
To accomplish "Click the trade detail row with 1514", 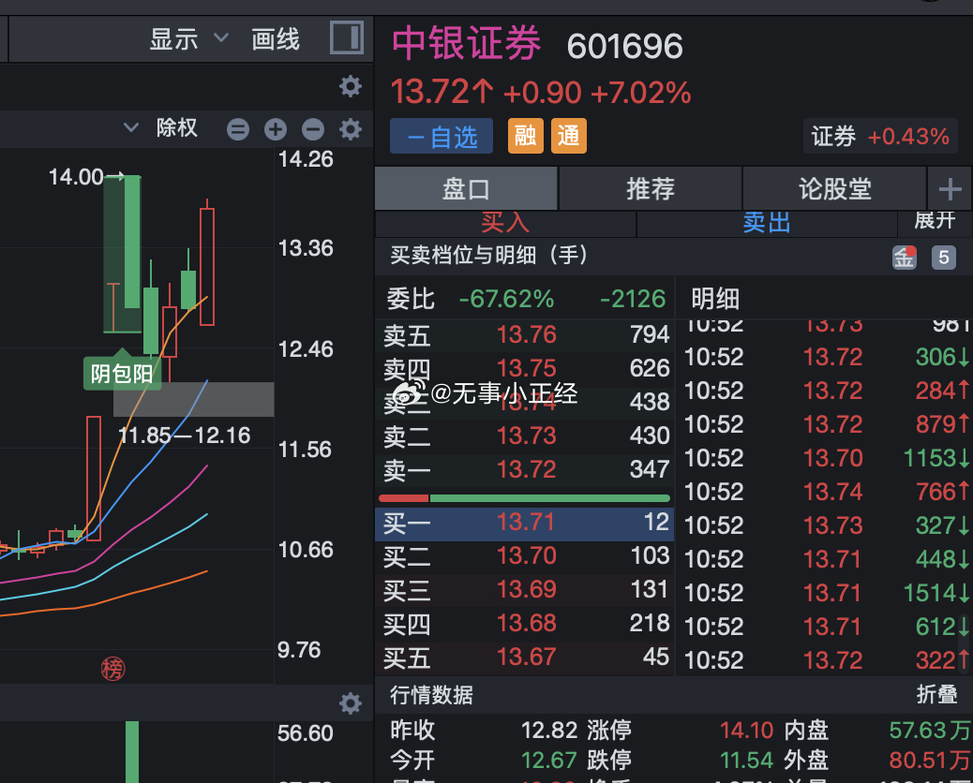I will 826,593.
